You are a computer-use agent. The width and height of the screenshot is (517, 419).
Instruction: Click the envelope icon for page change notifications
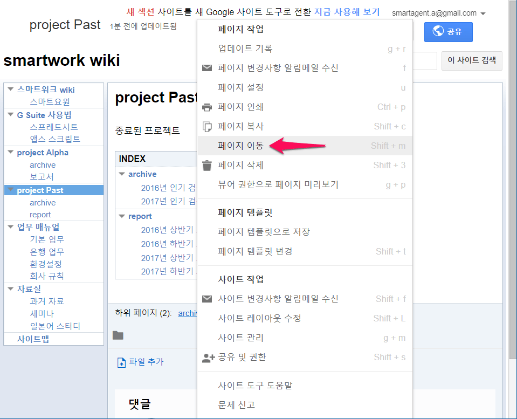(x=207, y=68)
